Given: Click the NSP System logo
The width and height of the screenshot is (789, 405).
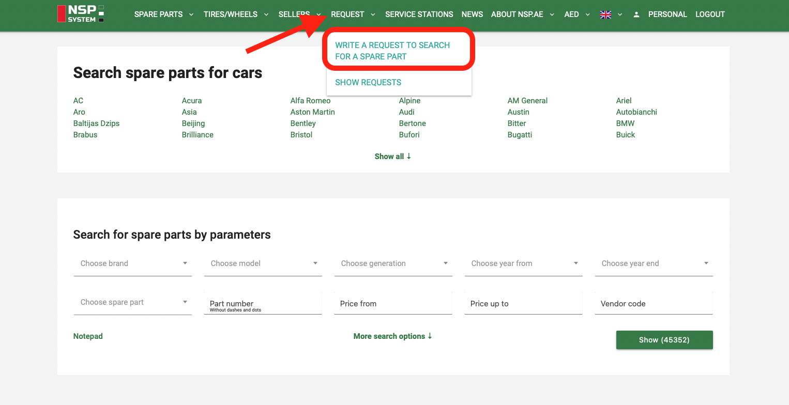Looking at the screenshot, I should [x=81, y=14].
